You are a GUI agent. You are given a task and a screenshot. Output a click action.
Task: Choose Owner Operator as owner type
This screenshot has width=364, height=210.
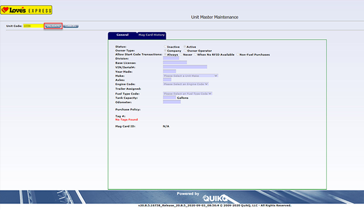tap(185, 51)
